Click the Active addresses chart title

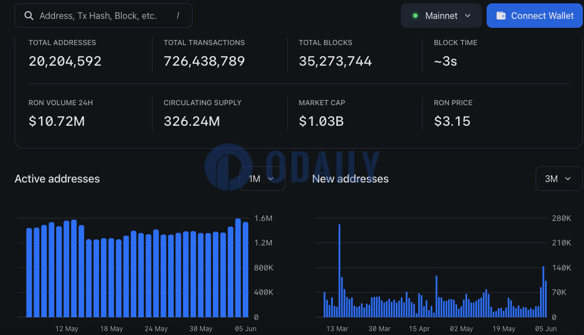point(57,179)
